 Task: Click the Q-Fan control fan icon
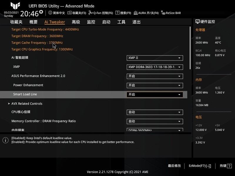click(x=90, y=13)
